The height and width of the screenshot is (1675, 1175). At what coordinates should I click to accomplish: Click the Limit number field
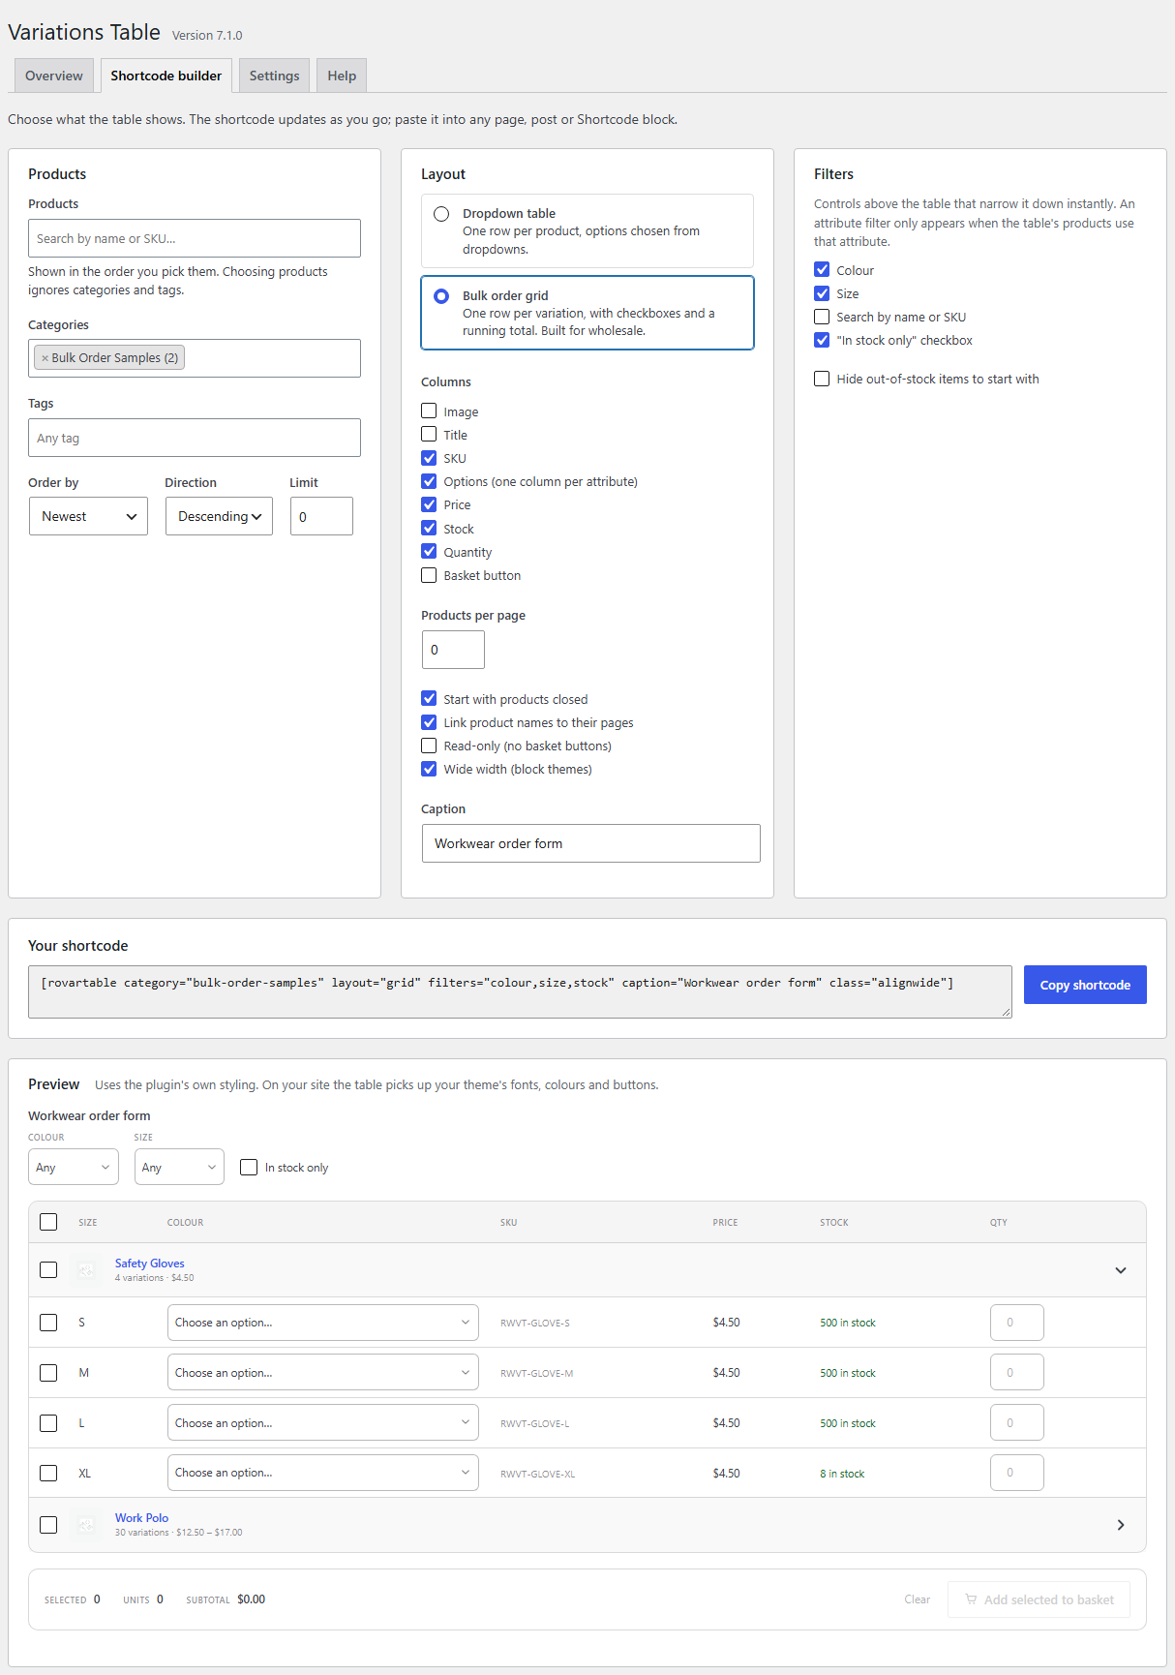(x=321, y=516)
